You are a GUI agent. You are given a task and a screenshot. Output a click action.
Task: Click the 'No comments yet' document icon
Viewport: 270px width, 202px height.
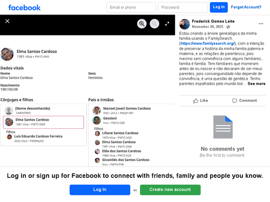[223, 127]
